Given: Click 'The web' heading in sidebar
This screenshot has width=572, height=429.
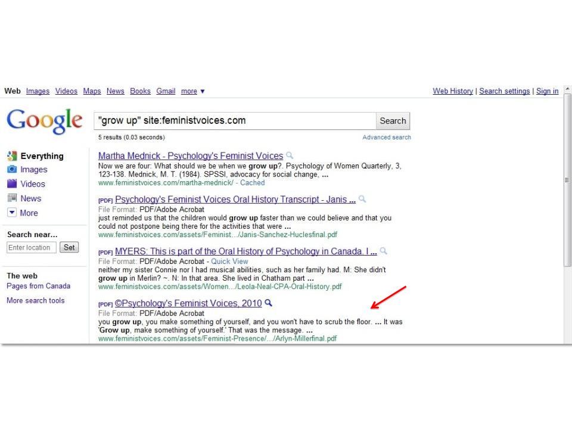Looking at the screenshot, I should pyautogui.click(x=22, y=276).
